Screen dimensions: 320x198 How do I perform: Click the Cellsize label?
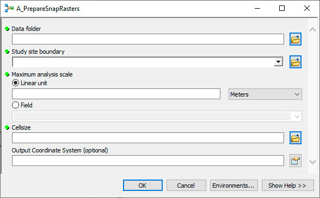click(21, 127)
